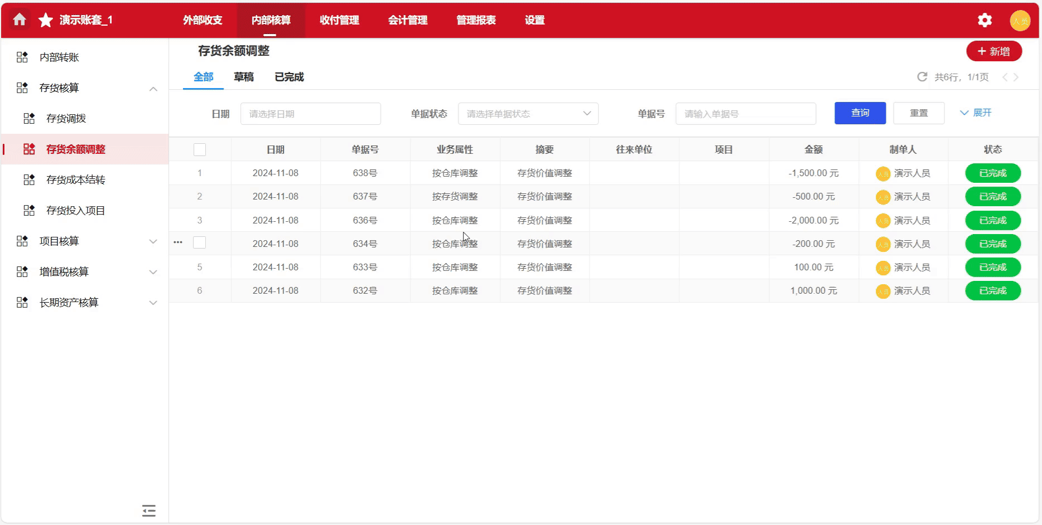Click the red 新增 button

pos(993,51)
